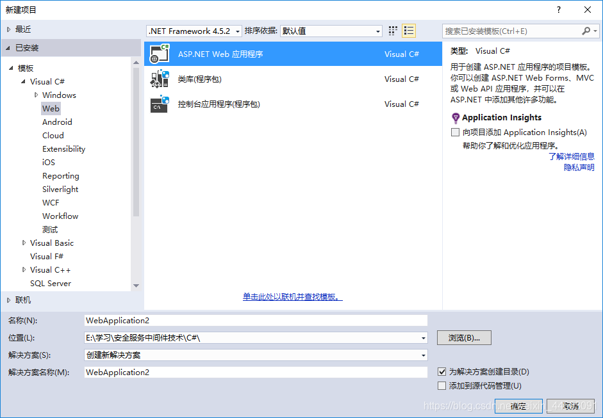Select the iOS category
The width and height of the screenshot is (603, 418).
(49, 162)
